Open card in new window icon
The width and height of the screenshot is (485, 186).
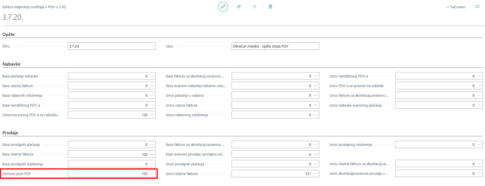(477, 7)
